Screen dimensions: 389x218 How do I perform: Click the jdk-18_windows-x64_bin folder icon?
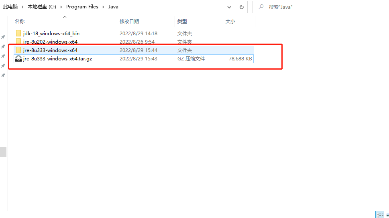[18, 33]
